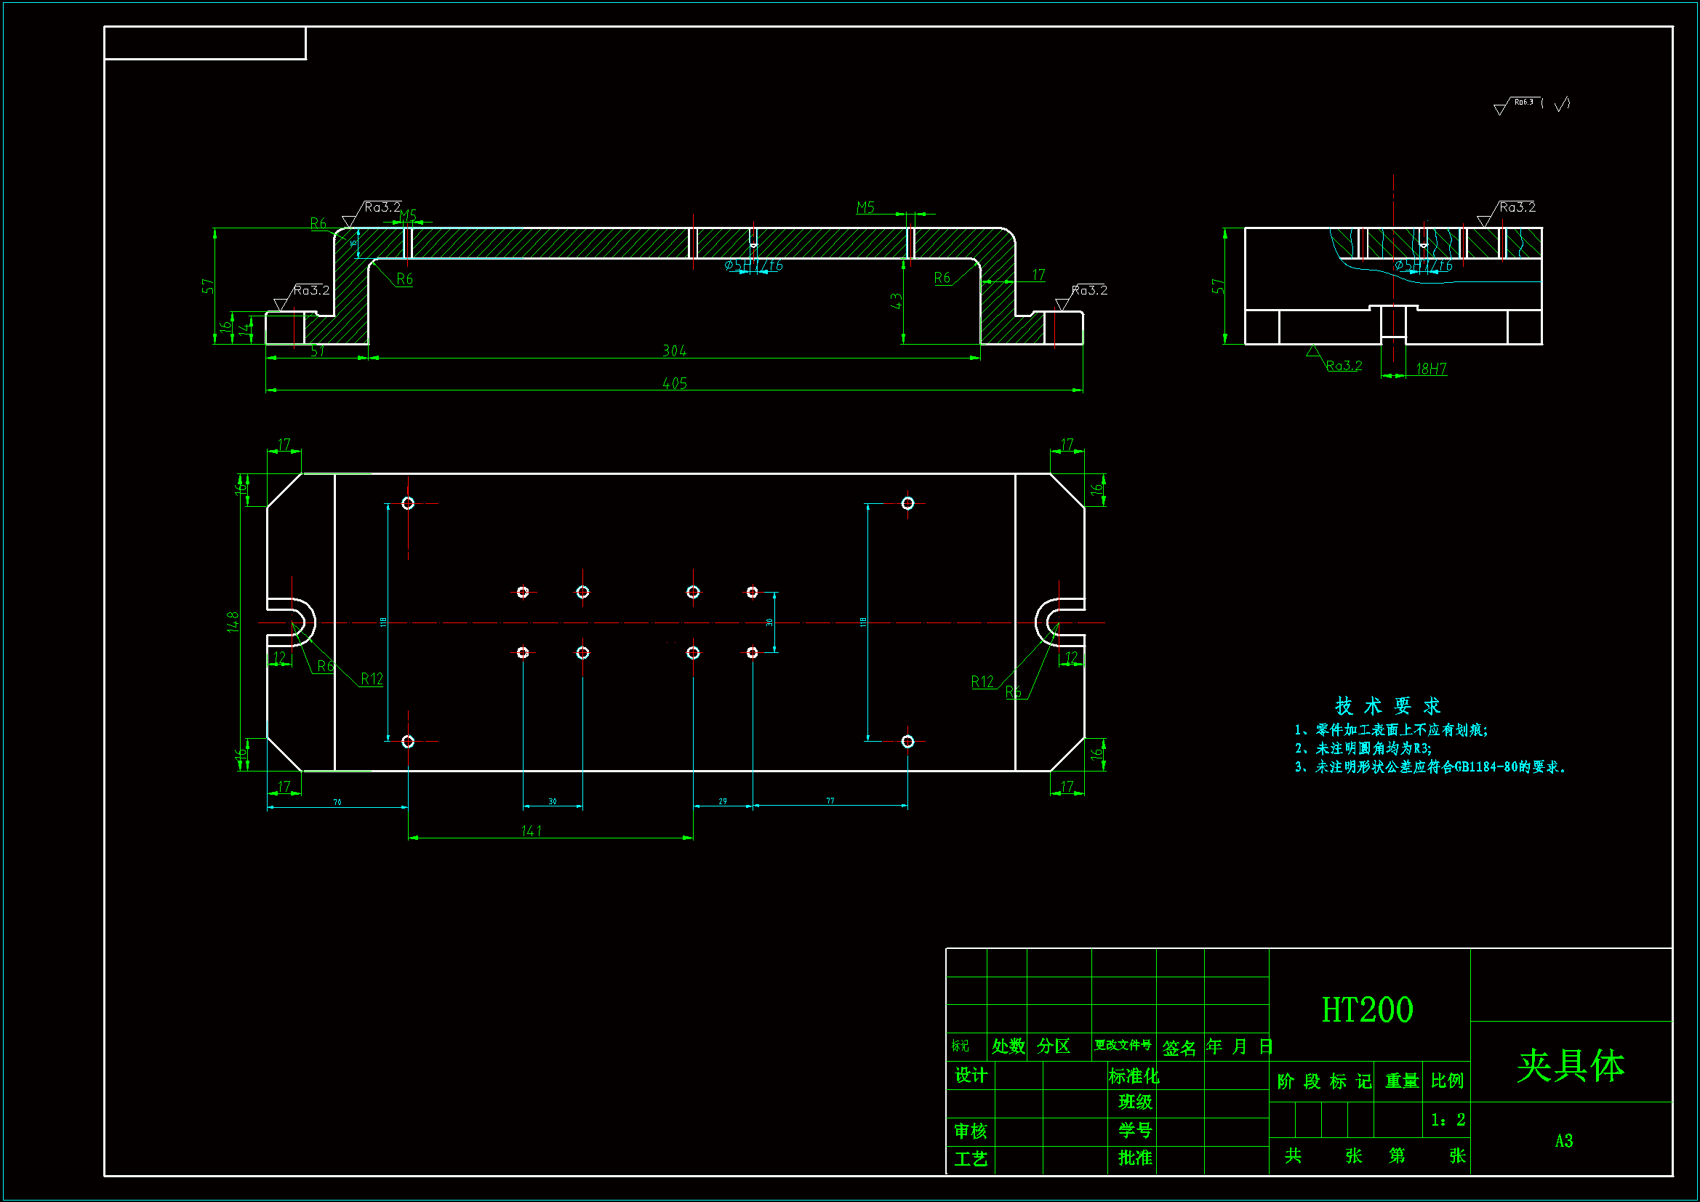Click the empty box at sheet top-left
Viewport: 1700px width, 1202px height.
pyautogui.click(x=205, y=43)
